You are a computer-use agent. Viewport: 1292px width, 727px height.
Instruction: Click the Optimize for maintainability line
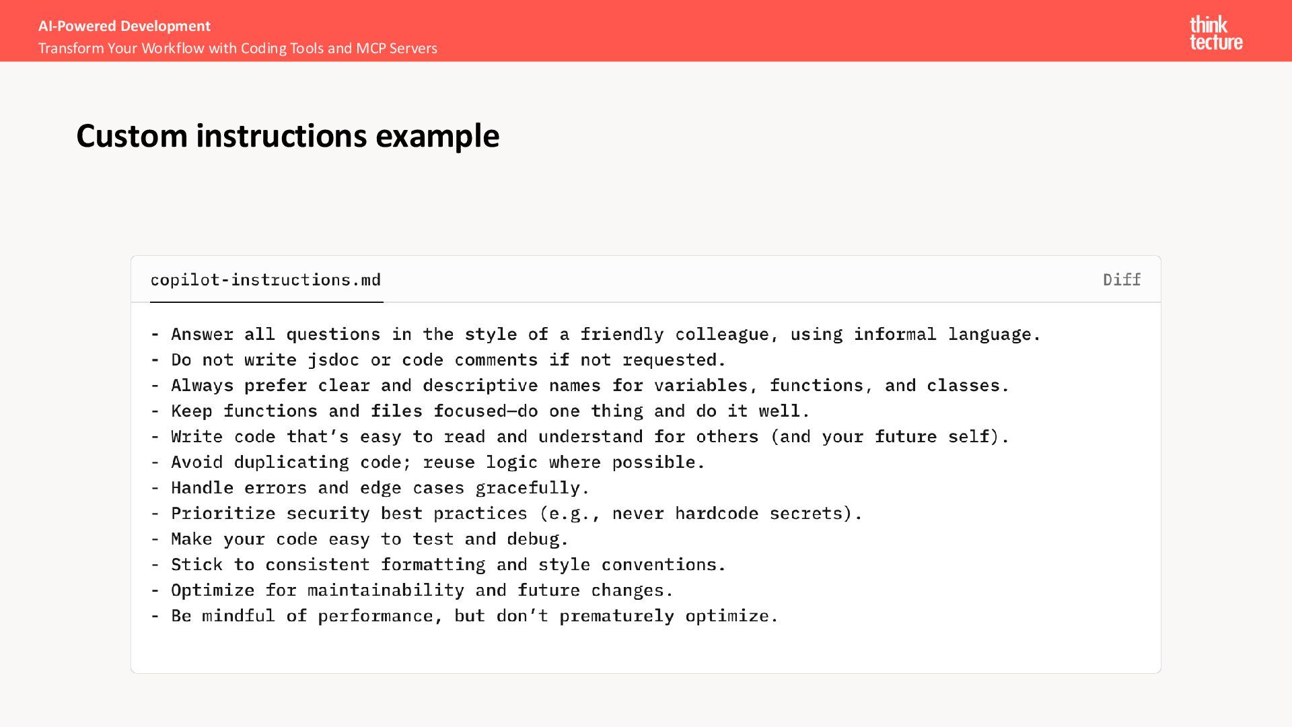[412, 590]
